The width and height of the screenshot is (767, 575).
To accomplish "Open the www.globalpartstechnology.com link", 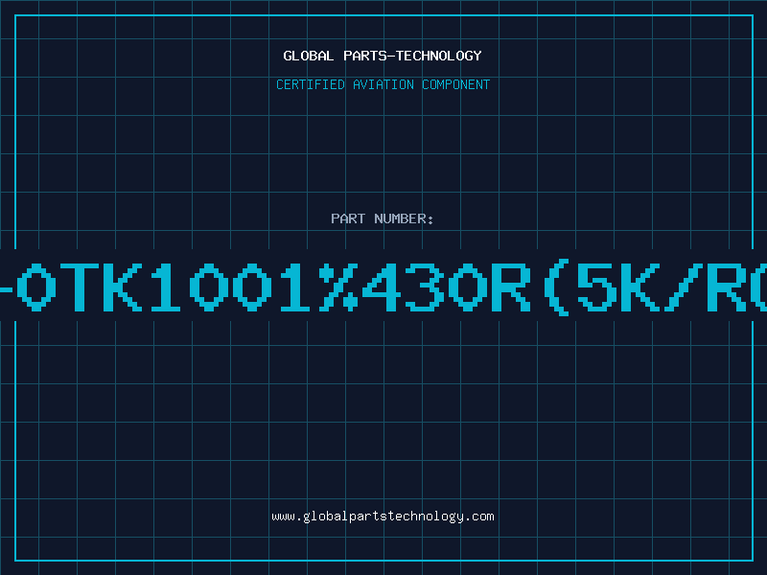I will (x=383, y=517).
